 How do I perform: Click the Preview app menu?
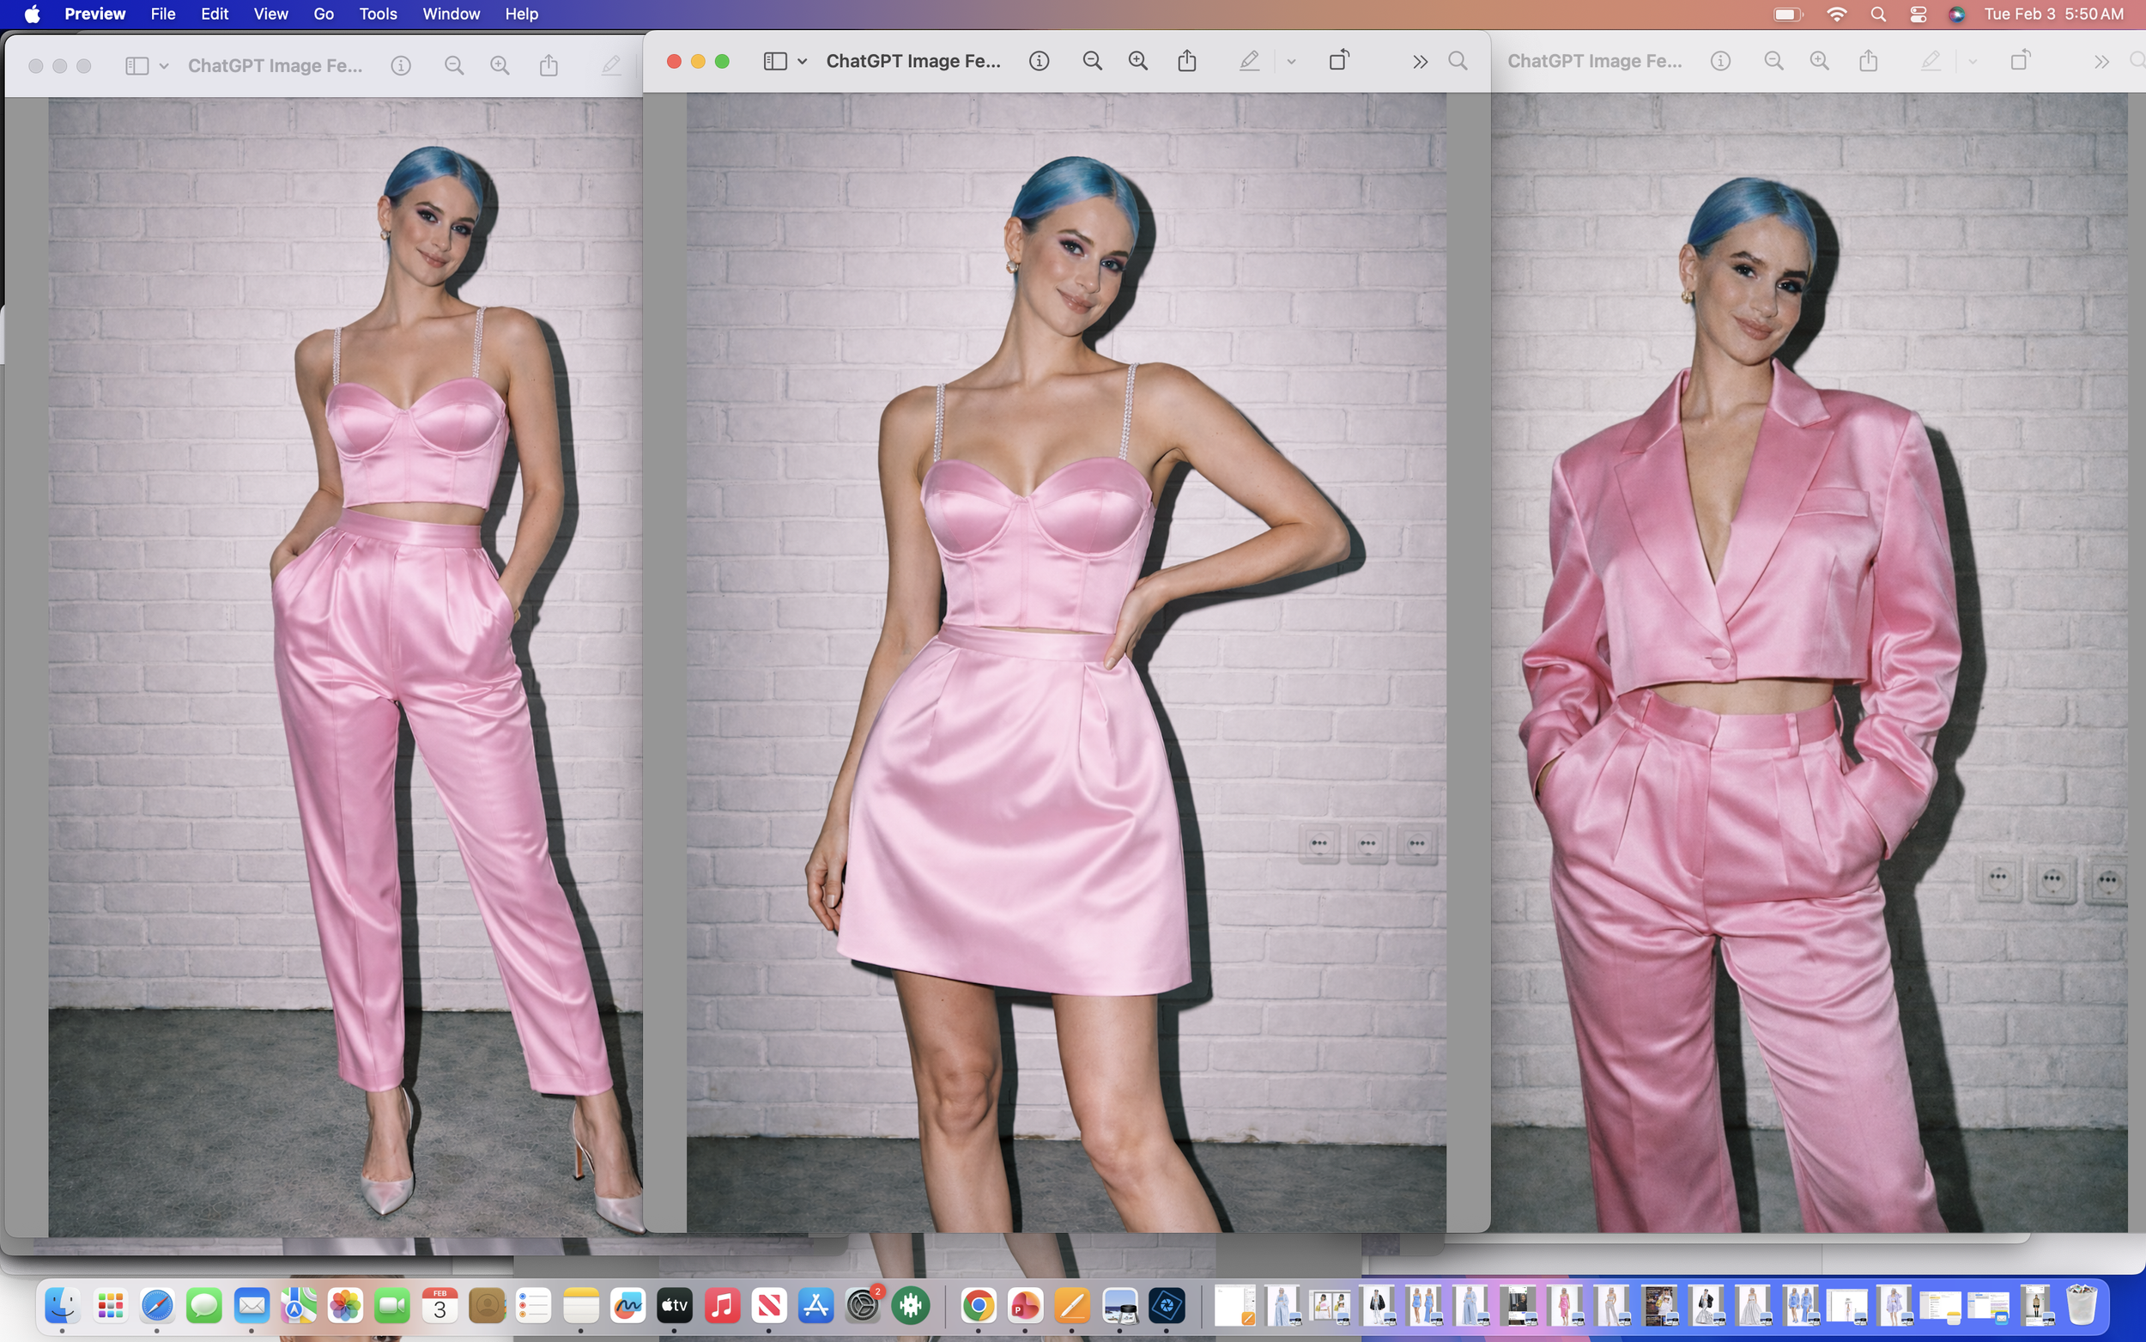point(95,15)
